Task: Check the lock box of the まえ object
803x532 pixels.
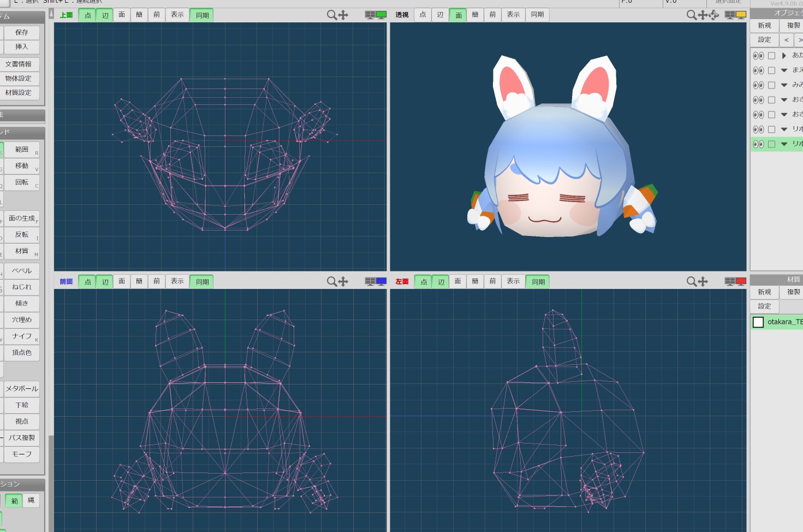Action: click(771, 70)
